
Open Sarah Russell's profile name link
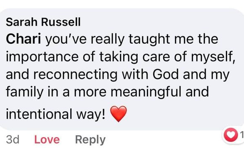click(x=43, y=22)
